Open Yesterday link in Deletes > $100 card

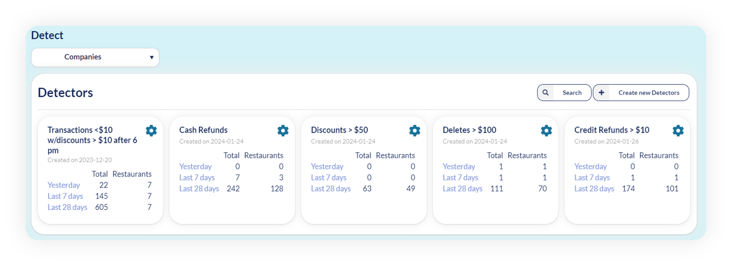pyautogui.click(x=459, y=166)
